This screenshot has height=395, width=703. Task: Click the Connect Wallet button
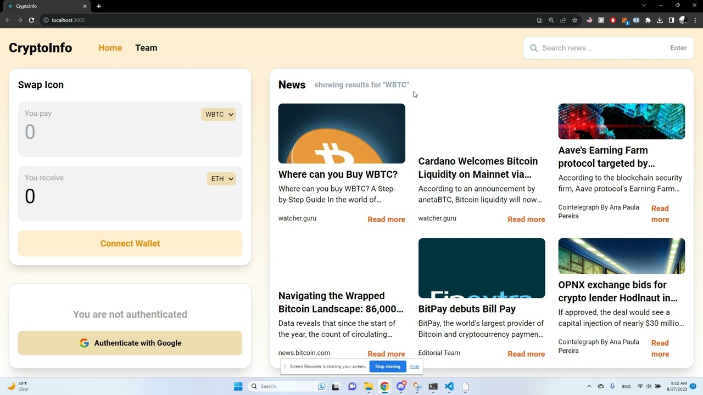(x=130, y=244)
